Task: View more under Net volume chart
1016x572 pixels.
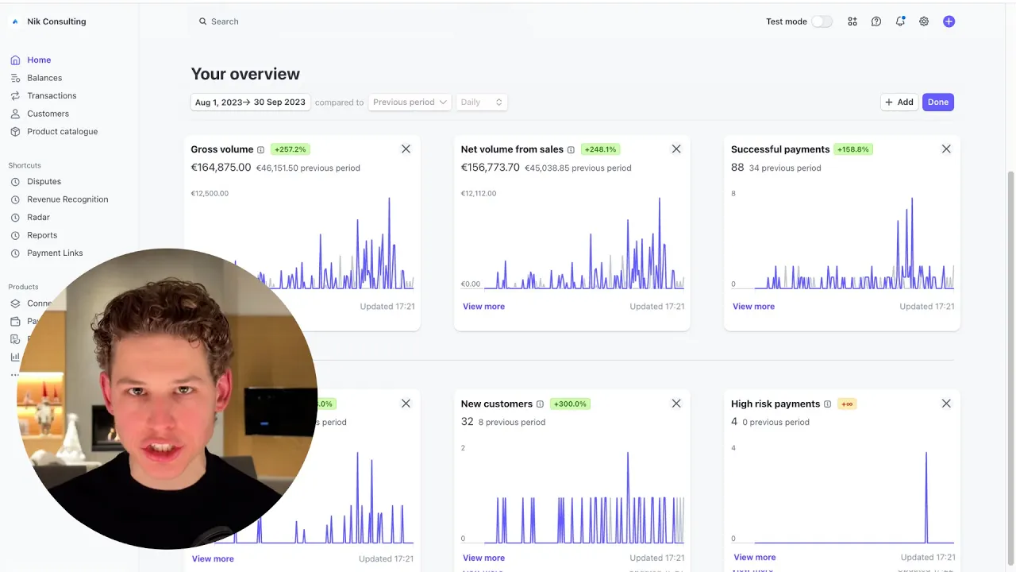Action: coord(483,306)
